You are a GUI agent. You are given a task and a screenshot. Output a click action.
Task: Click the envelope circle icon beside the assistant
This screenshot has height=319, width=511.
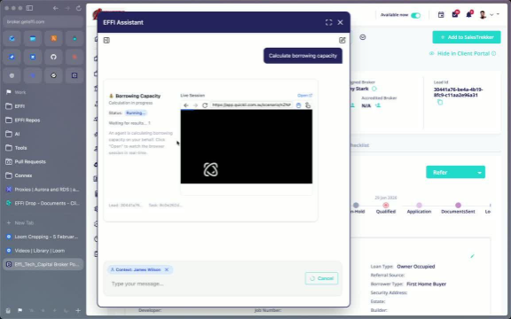pos(362,37)
